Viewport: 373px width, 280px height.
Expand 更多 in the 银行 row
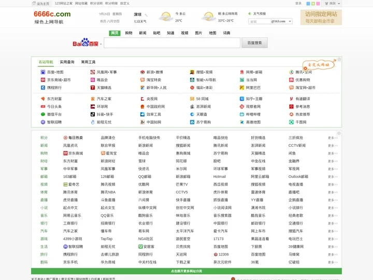(333, 223)
